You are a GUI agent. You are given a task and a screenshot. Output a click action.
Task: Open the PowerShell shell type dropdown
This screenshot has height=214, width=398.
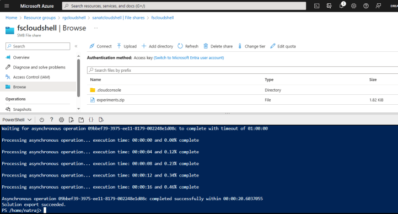point(17,120)
